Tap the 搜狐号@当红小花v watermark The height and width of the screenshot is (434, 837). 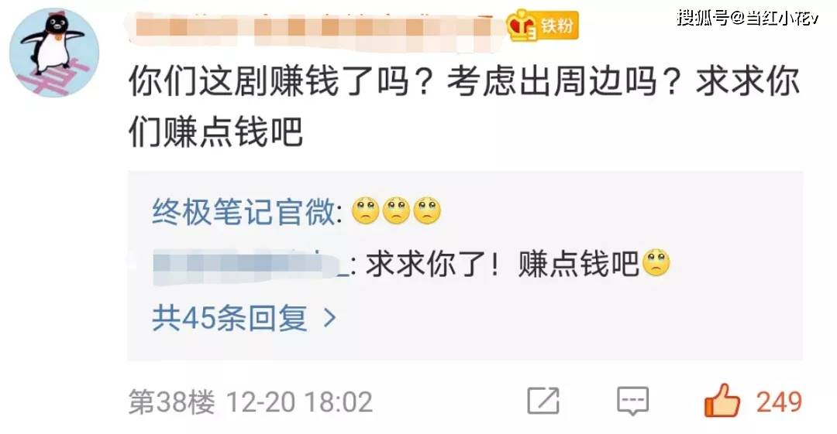pyautogui.click(x=747, y=18)
